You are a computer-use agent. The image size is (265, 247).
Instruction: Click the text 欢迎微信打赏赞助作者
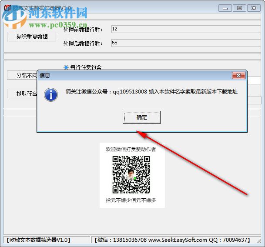click(x=131, y=149)
